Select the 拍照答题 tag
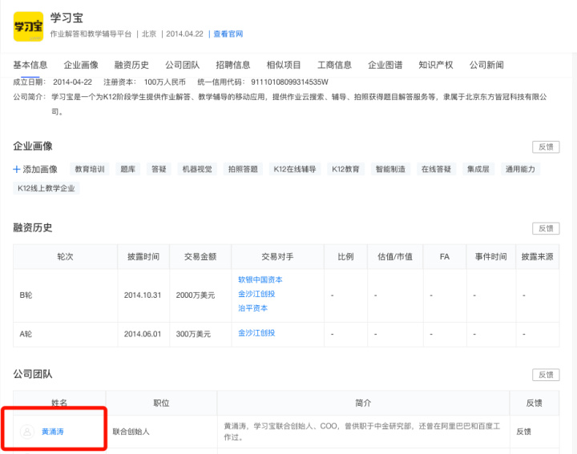The height and width of the screenshot is (454, 577). click(x=243, y=169)
